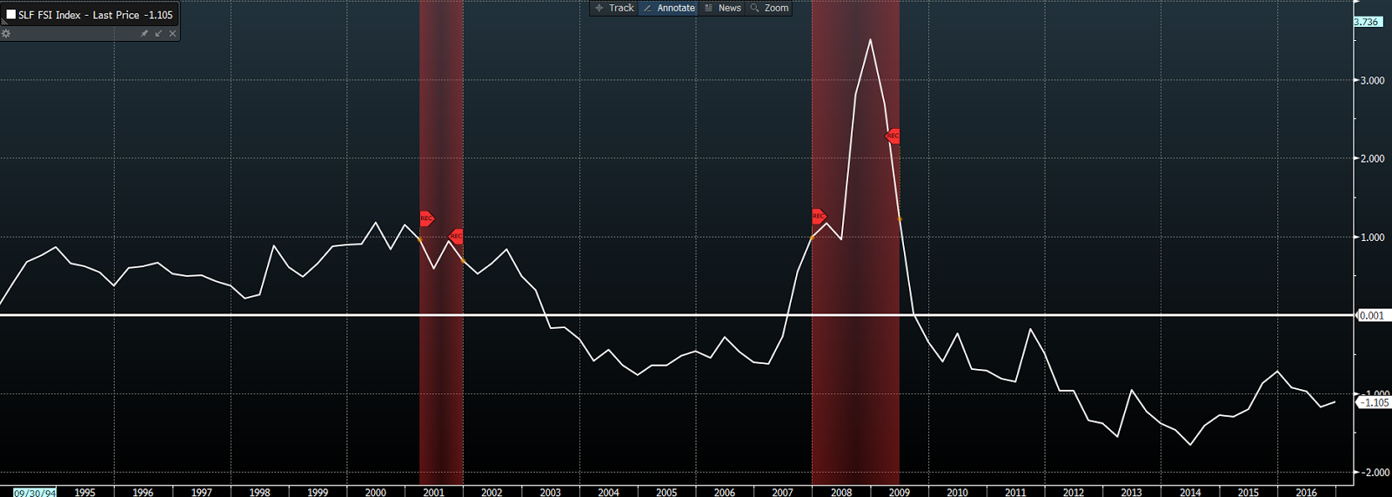Activate the Zoom tool
The width and height of the screenshot is (1392, 497).
click(769, 8)
